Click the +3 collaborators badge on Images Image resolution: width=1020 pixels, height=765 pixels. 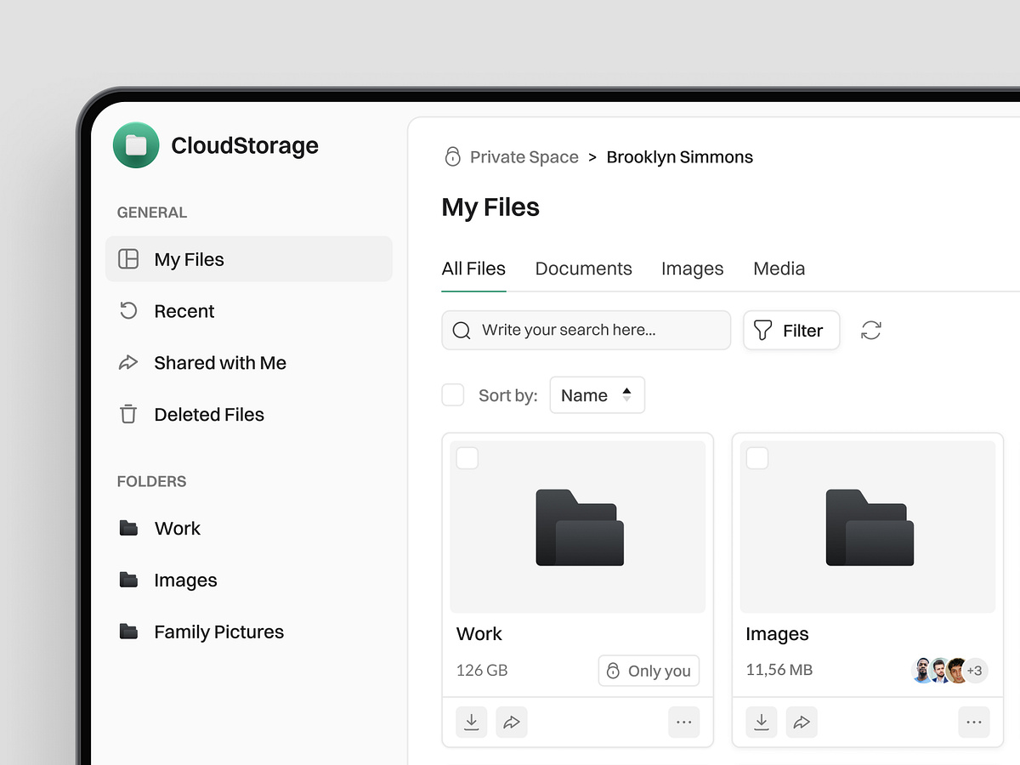click(975, 671)
